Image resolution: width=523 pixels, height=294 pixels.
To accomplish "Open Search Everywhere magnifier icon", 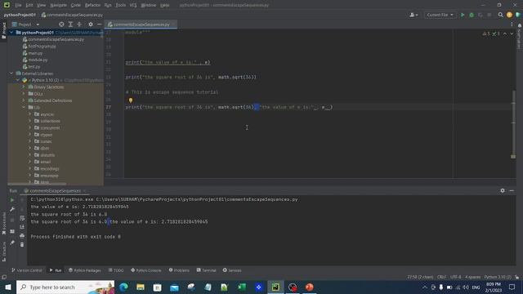I will 500,15.
